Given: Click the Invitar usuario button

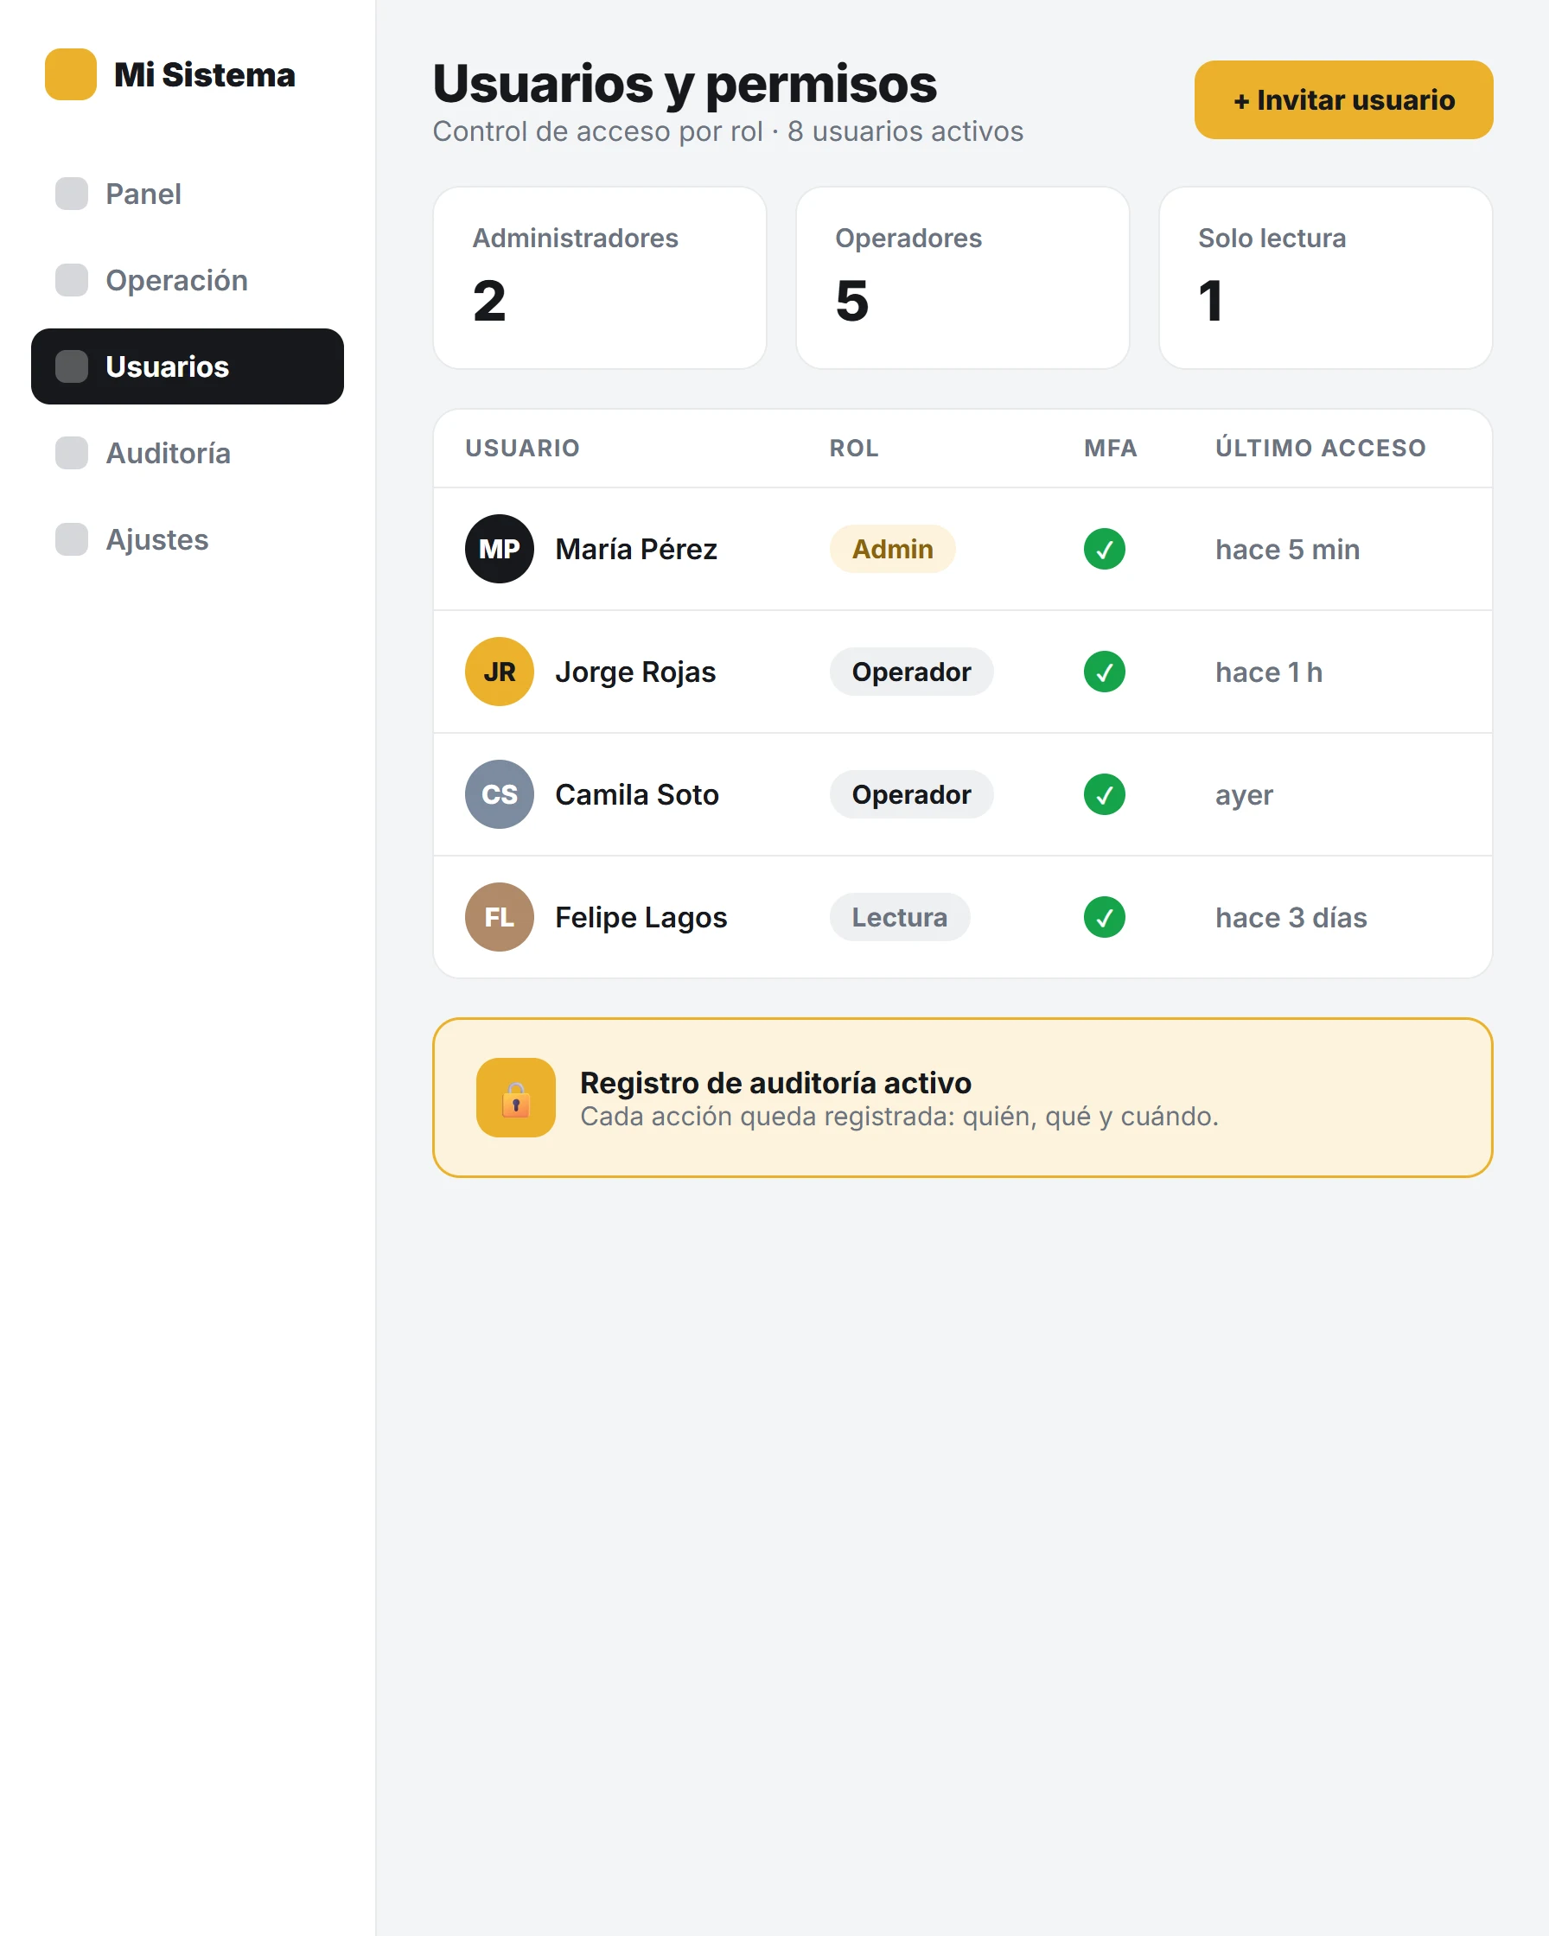Looking at the screenshot, I should [1343, 99].
